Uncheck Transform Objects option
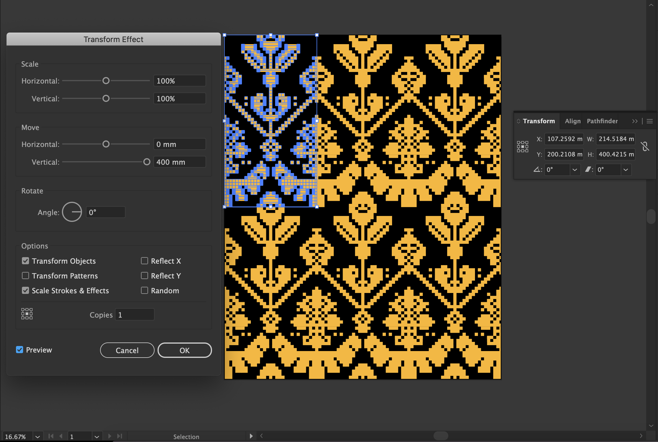 click(x=25, y=261)
